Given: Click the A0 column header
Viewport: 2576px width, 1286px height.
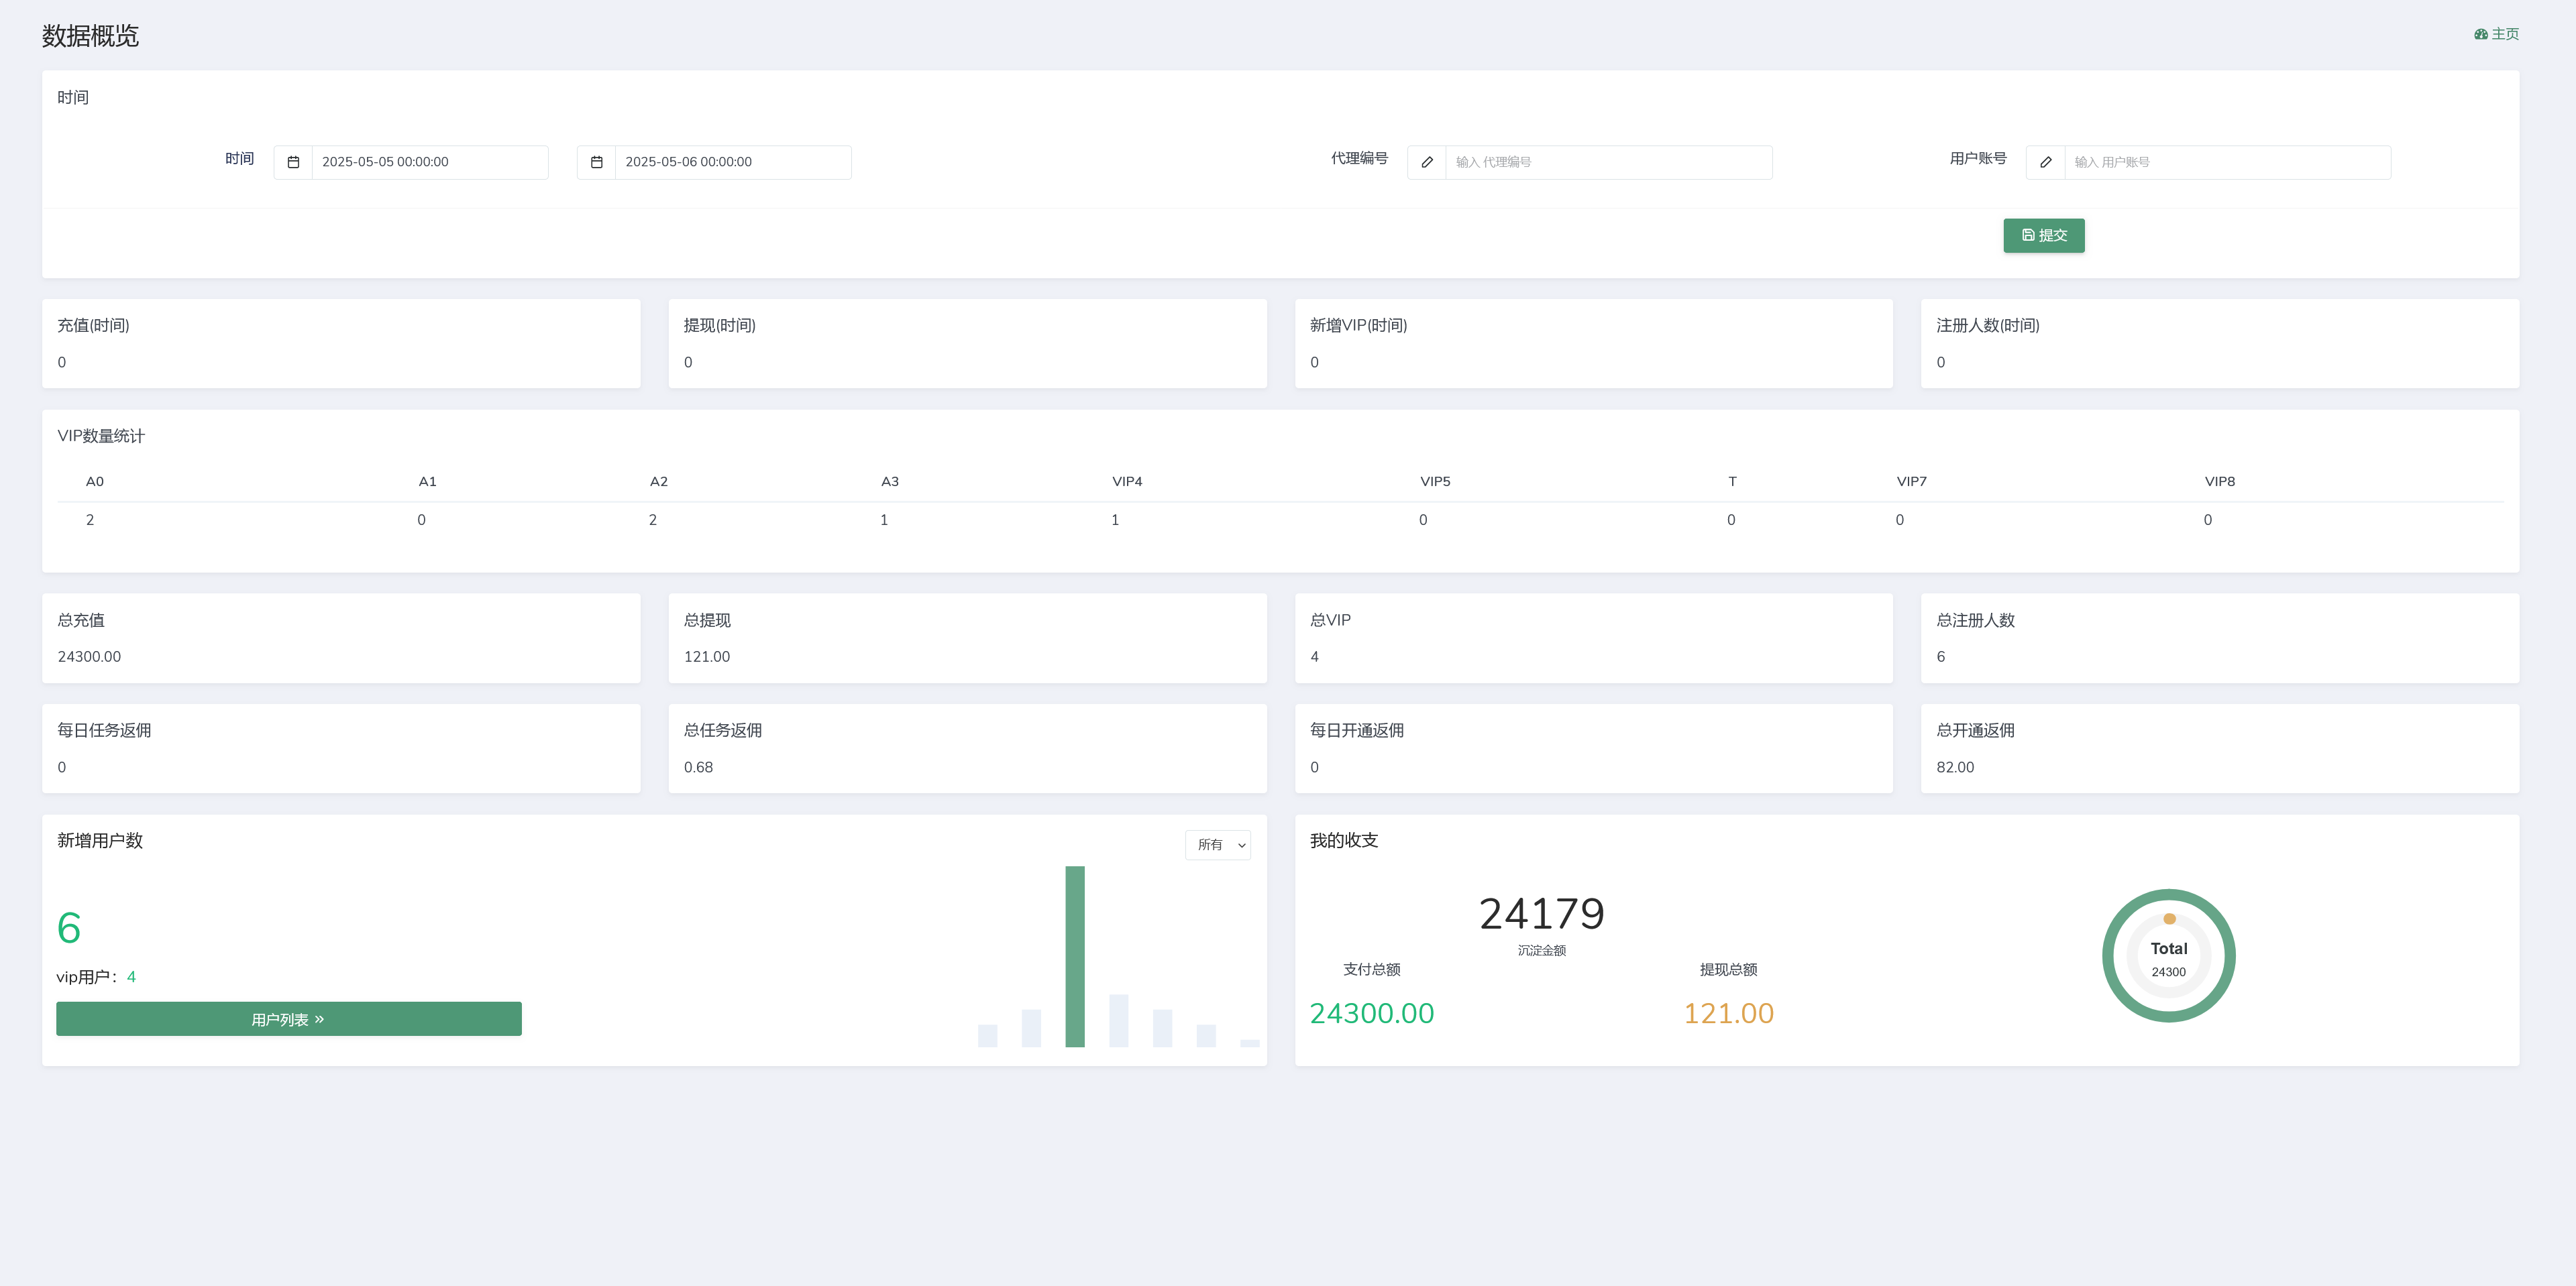Looking at the screenshot, I should [x=95, y=481].
